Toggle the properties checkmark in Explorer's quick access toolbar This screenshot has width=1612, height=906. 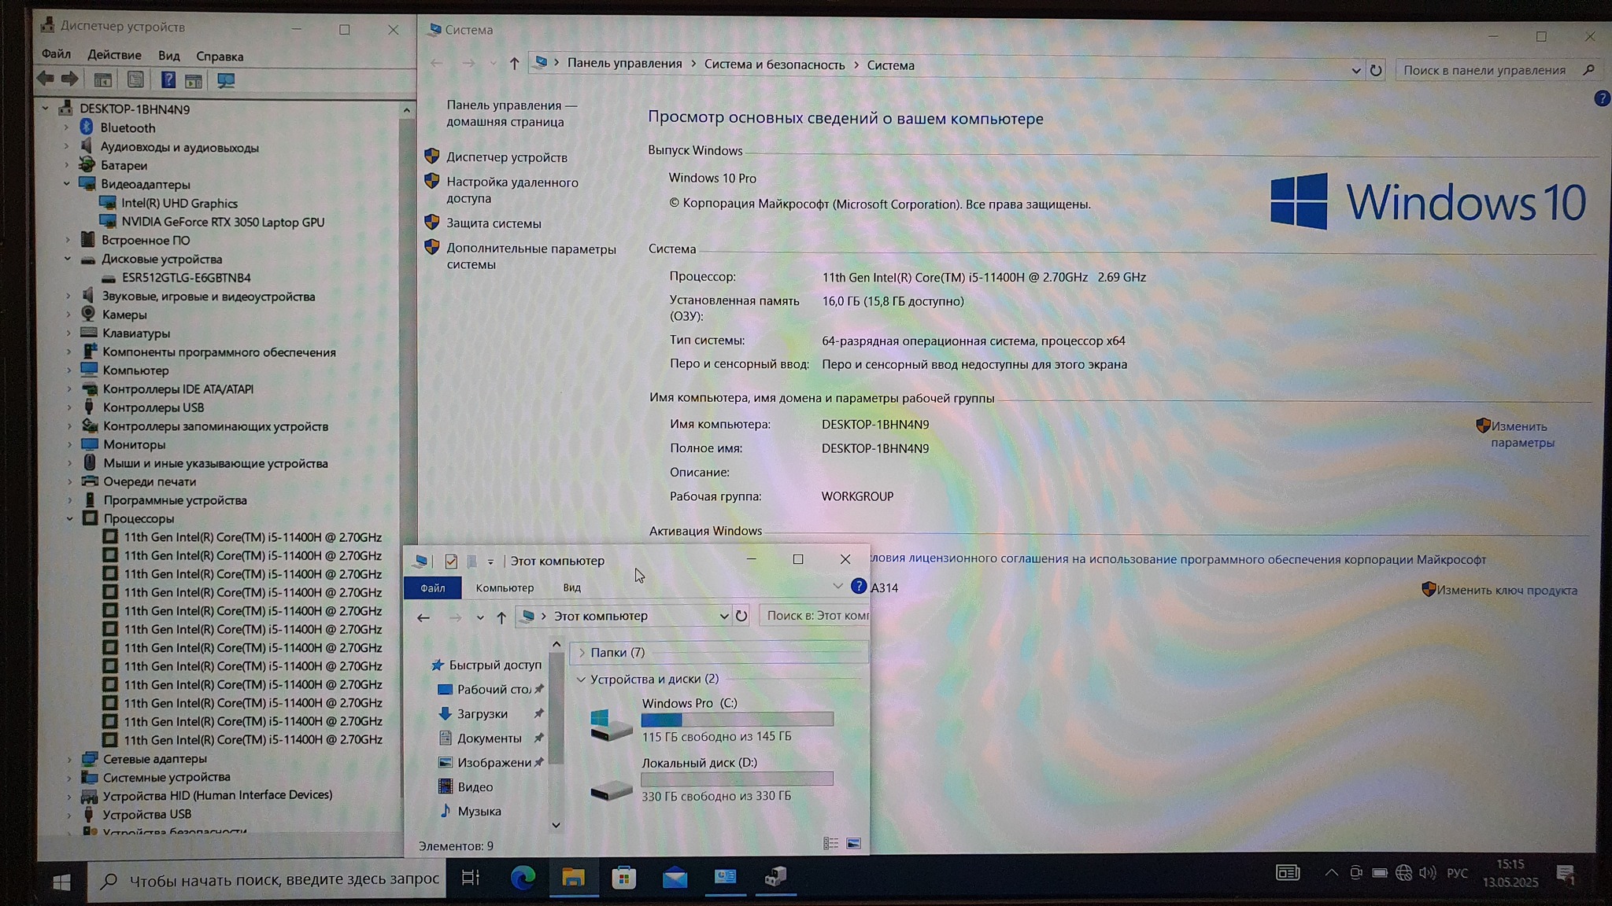pyautogui.click(x=451, y=561)
